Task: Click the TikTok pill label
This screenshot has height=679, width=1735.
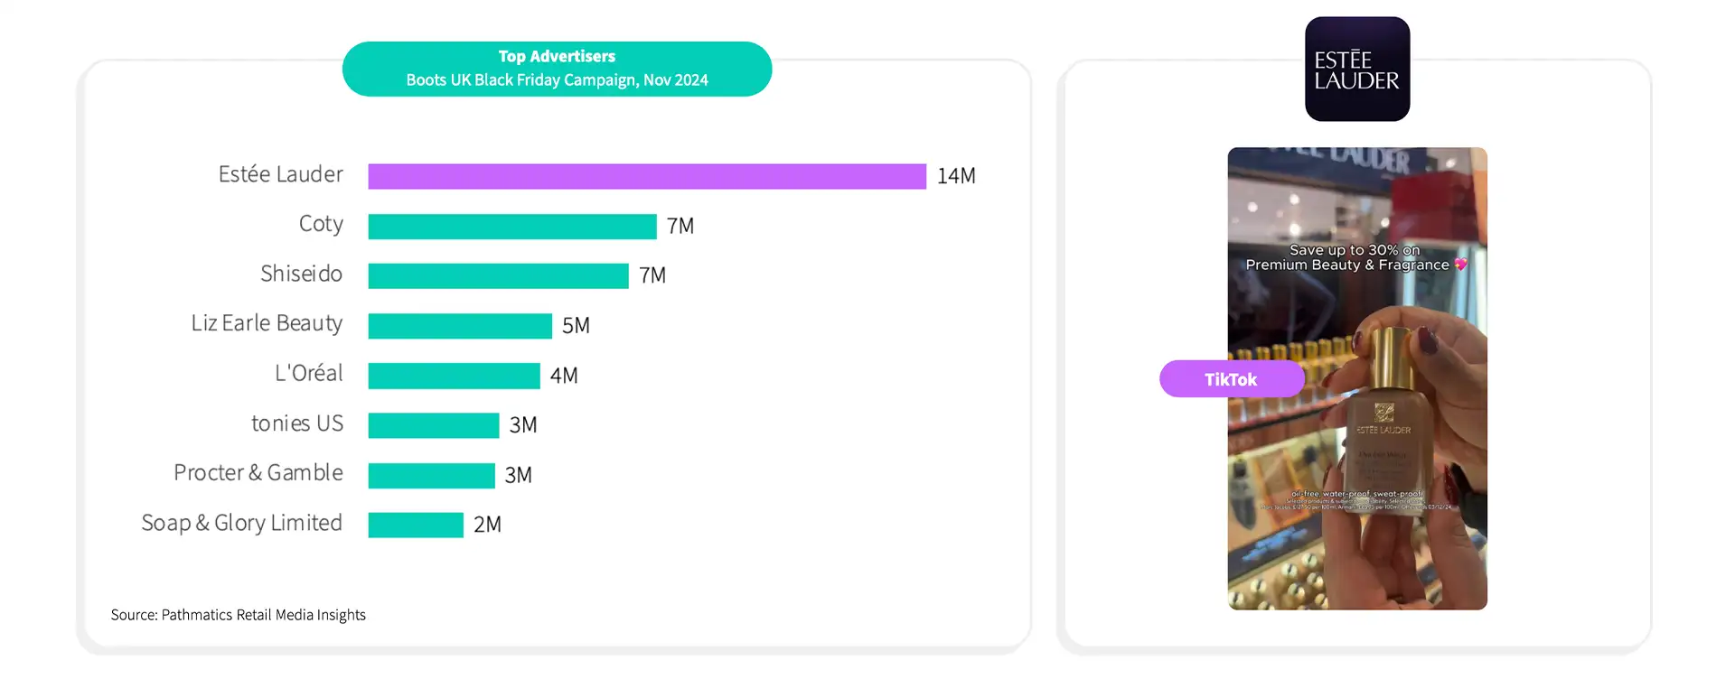Action: click(x=1232, y=379)
